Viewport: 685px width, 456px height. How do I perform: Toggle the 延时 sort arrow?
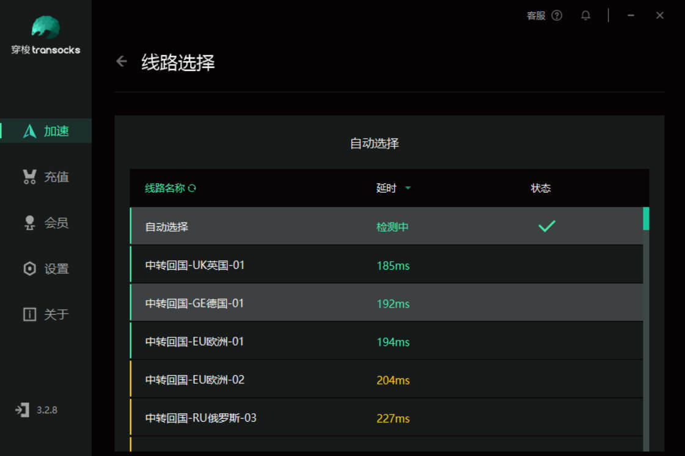[408, 188]
